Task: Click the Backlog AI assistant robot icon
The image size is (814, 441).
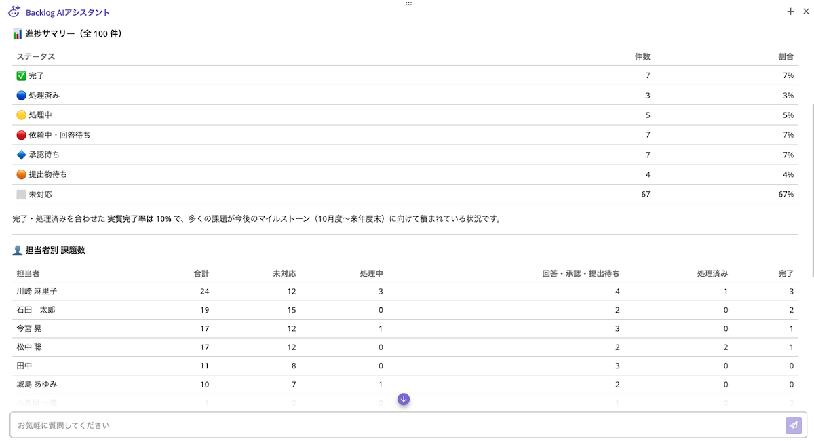Action: point(14,12)
